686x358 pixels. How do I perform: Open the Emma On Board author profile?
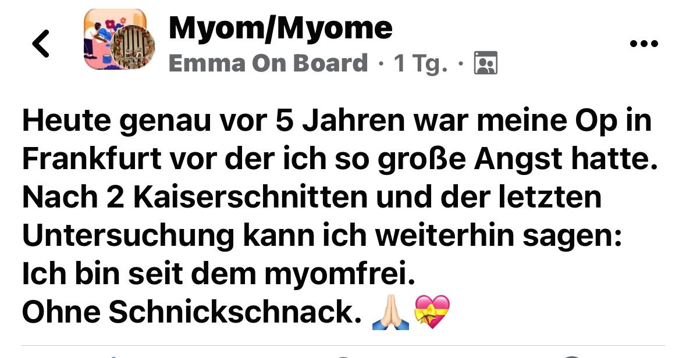[268, 63]
